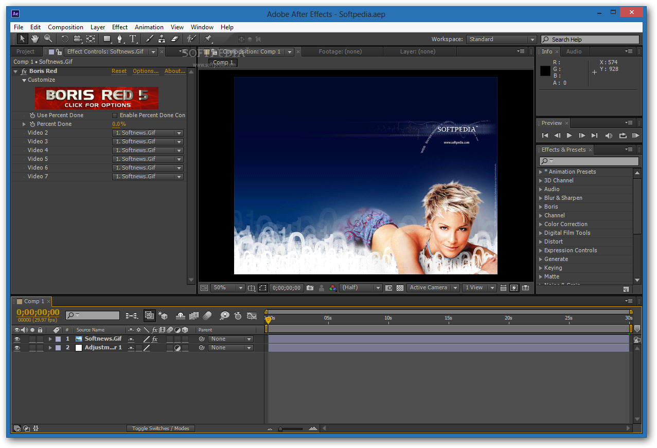The height and width of the screenshot is (448, 657).
Task: Select the Hand tool
Action: point(35,39)
